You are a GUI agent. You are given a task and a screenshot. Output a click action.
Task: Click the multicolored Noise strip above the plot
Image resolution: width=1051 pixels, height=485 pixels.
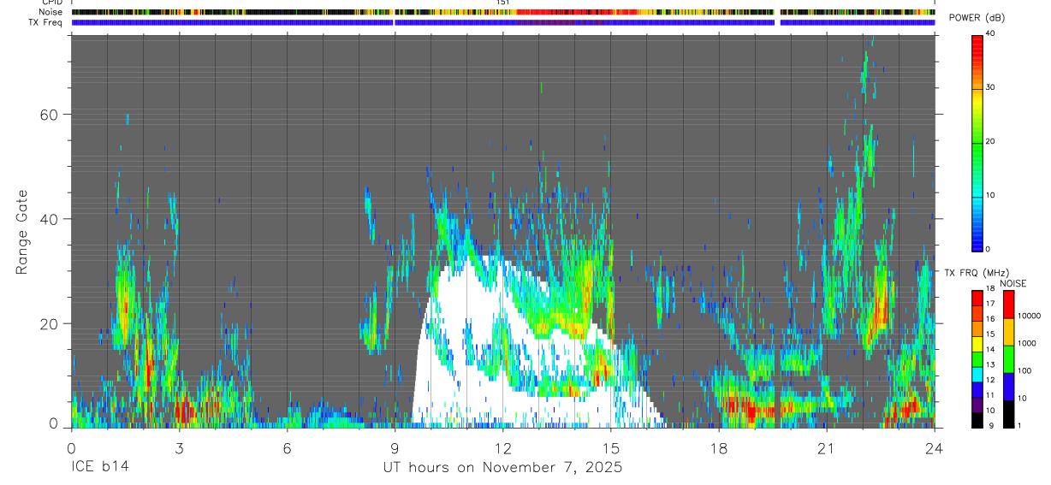pos(503,12)
